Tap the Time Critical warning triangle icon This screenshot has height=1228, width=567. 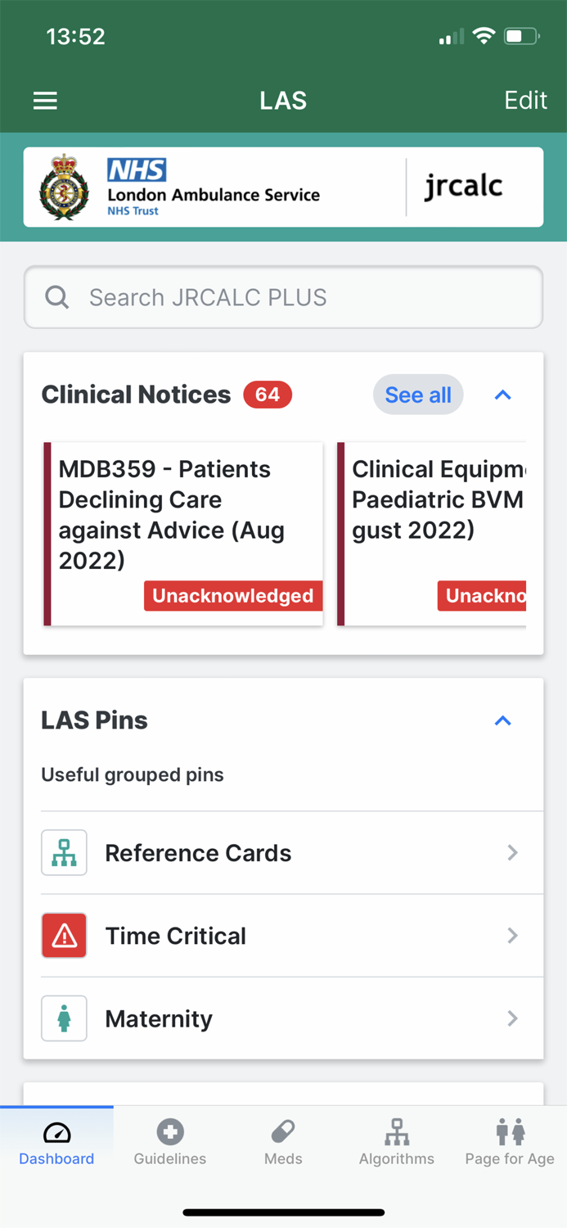pyautogui.click(x=64, y=936)
